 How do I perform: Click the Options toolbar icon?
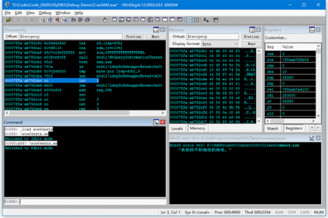click(216, 20)
